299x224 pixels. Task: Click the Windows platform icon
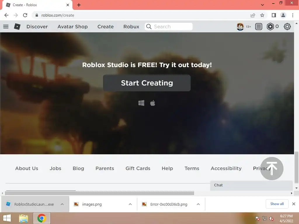point(141,103)
